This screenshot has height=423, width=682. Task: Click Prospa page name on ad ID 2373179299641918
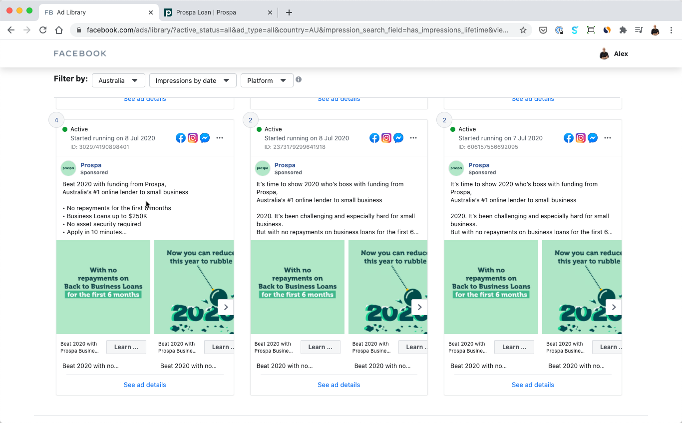[285, 165]
